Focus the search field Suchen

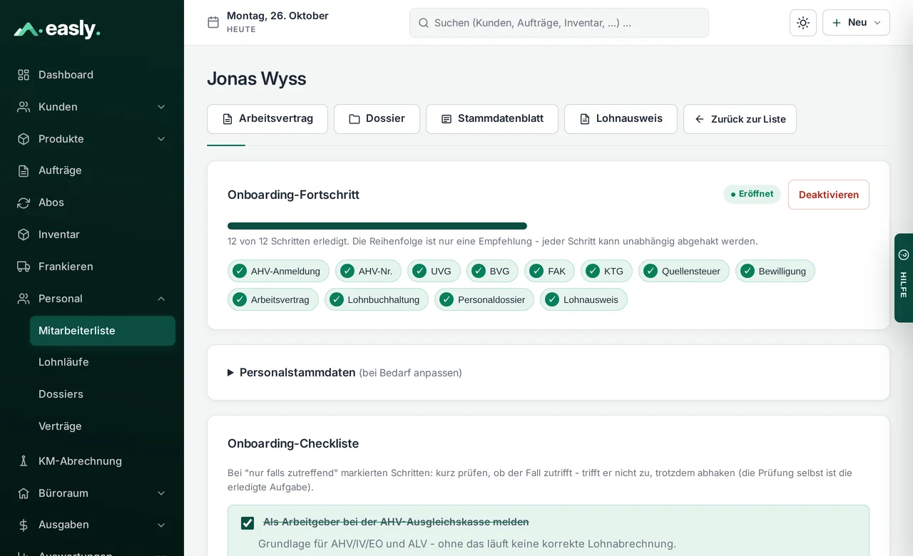[x=559, y=23]
